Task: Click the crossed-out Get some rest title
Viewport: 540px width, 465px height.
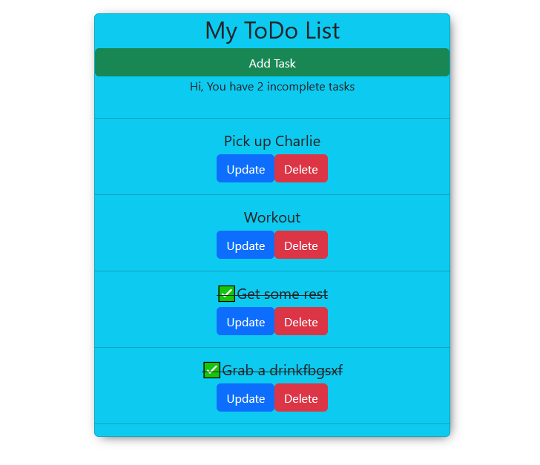Action: tap(282, 294)
